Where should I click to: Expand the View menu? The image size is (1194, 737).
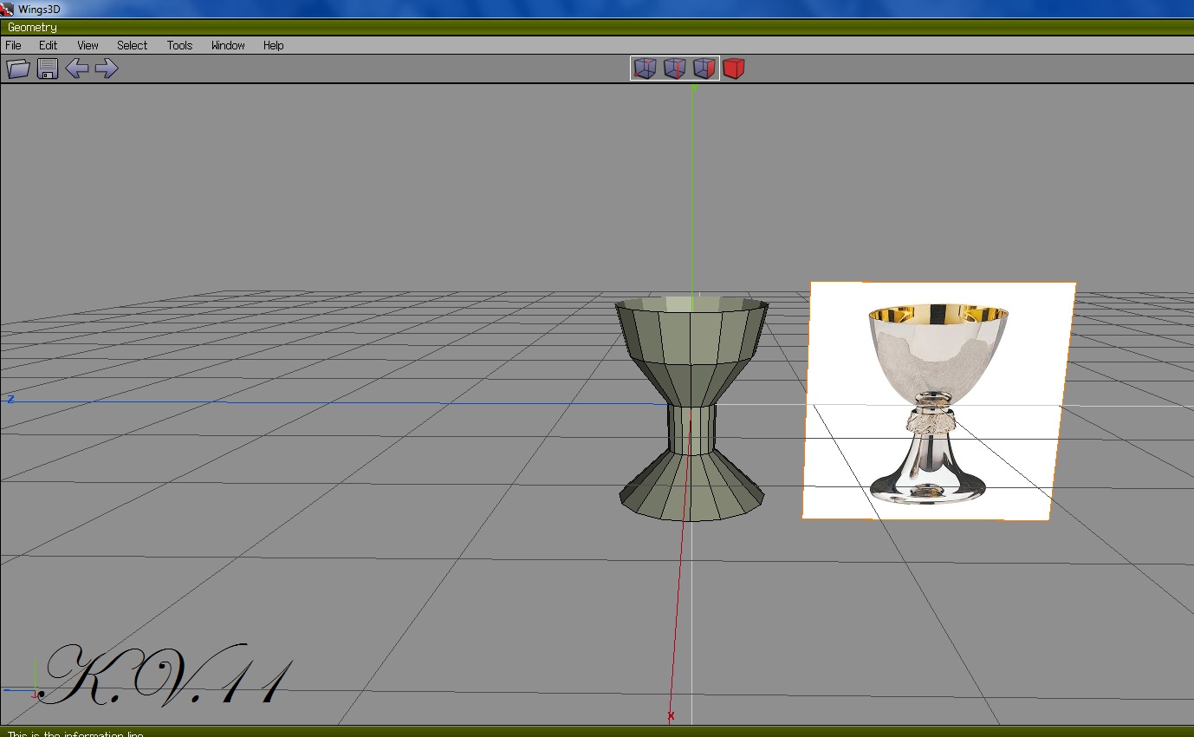coord(88,45)
